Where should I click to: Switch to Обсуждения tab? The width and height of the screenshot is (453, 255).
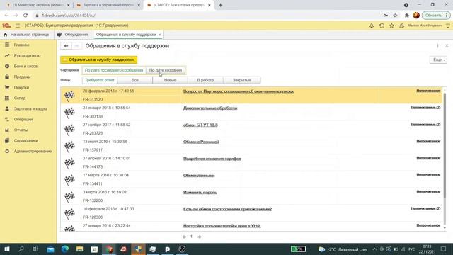(73, 35)
